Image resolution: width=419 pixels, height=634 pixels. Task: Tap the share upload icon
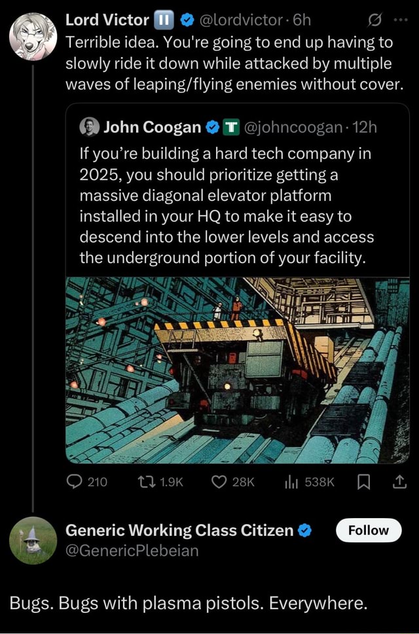(x=399, y=482)
